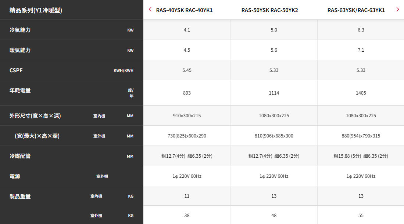
Task: Click the 室外機 label in the 電源 row
Action: coord(102,176)
